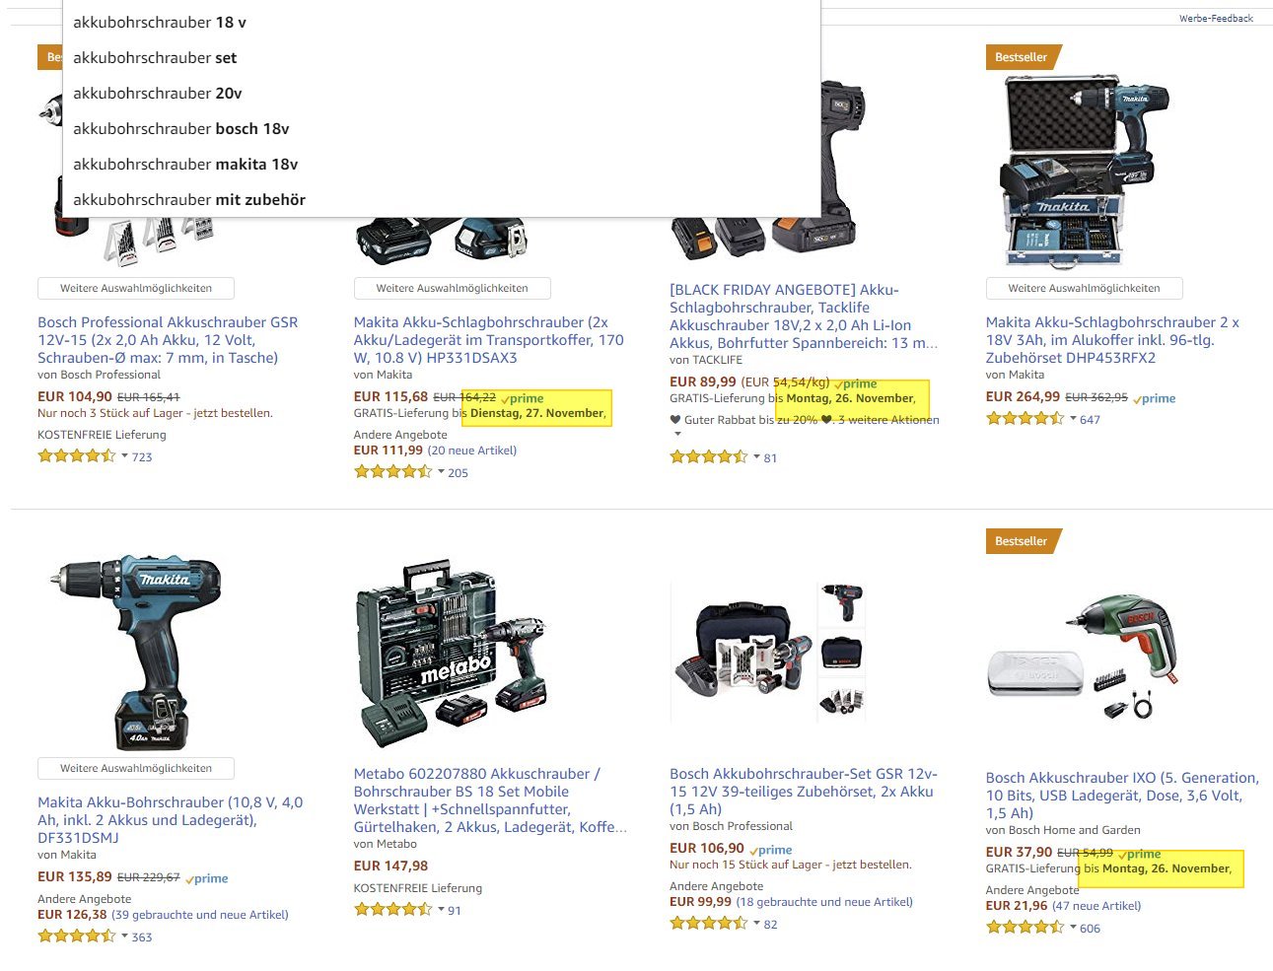The image size is (1273, 971).
Task: Choose suggestion "akkubohrschrauber mit zubehör"
Action: (442, 199)
